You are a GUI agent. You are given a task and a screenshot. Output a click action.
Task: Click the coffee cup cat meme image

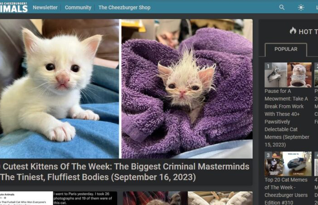coord(299,75)
